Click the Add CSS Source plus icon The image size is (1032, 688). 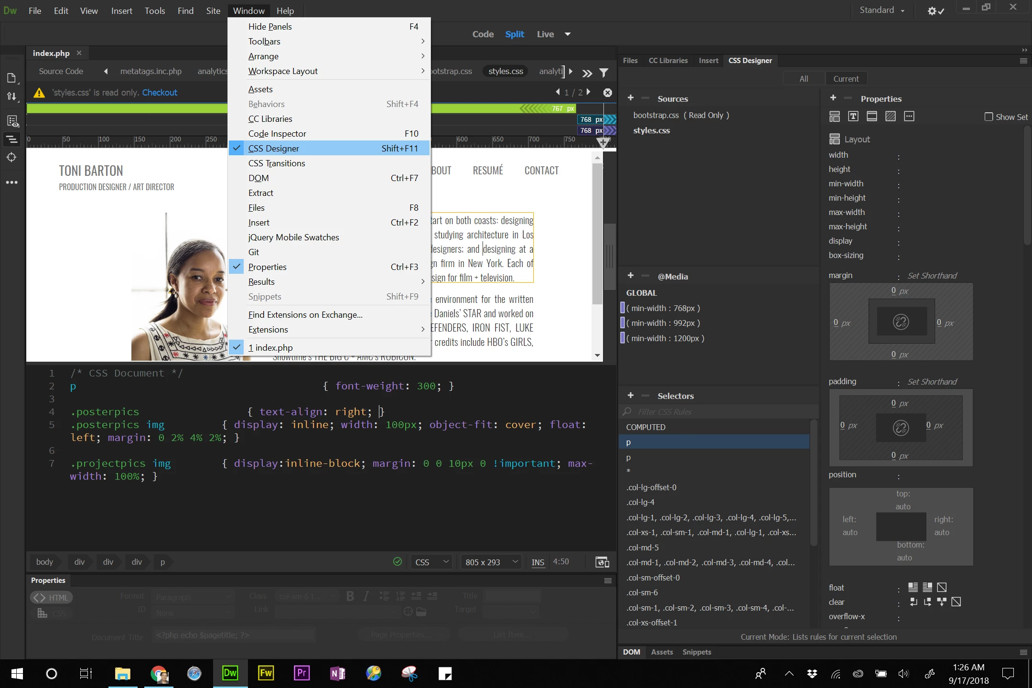point(631,98)
